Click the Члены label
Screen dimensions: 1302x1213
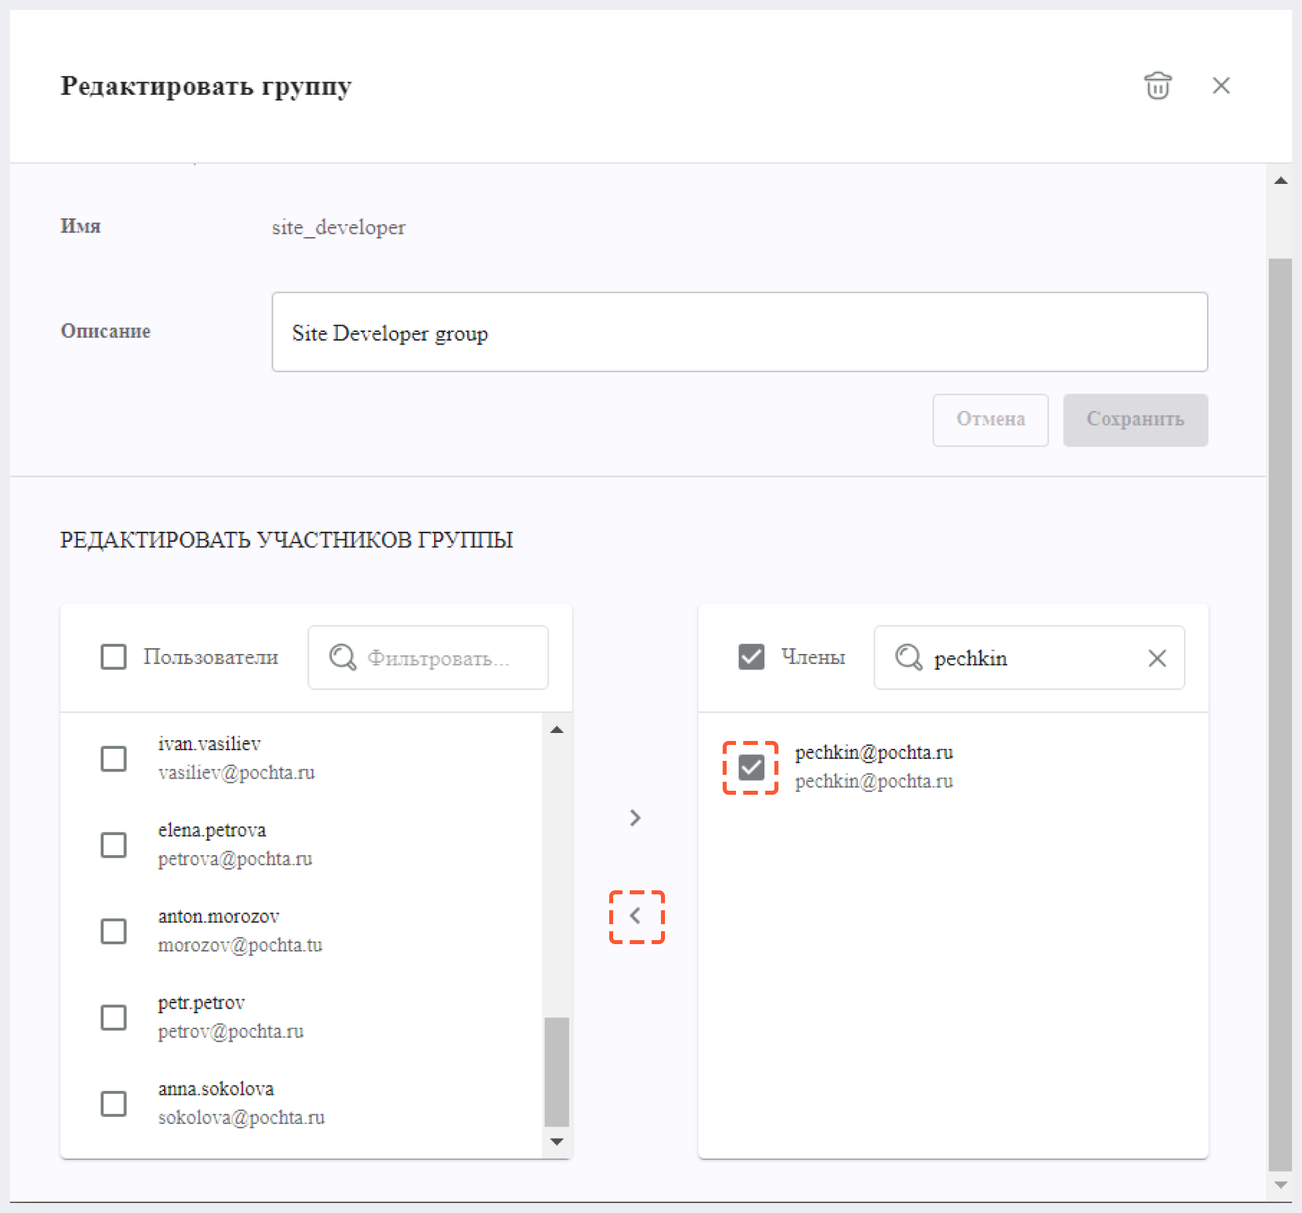[x=813, y=657]
